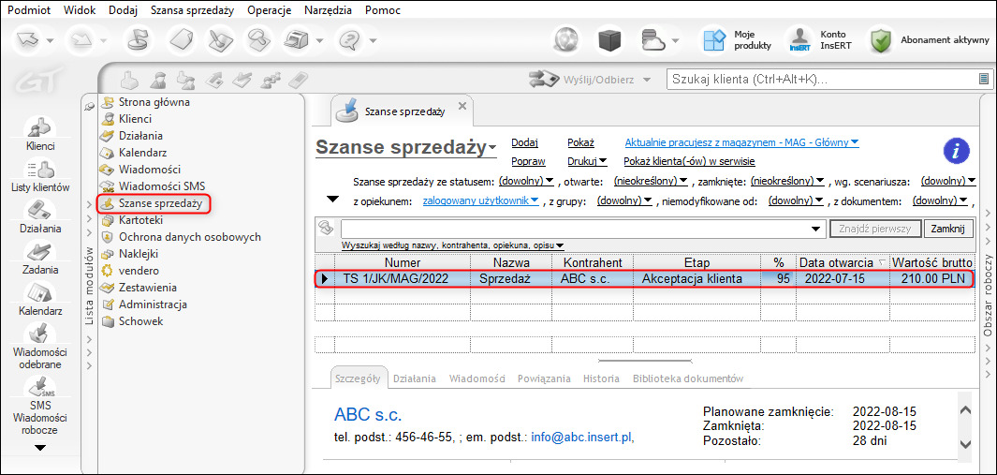Click the Popraw link
The height and width of the screenshot is (475, 997).
click(528, 161)
